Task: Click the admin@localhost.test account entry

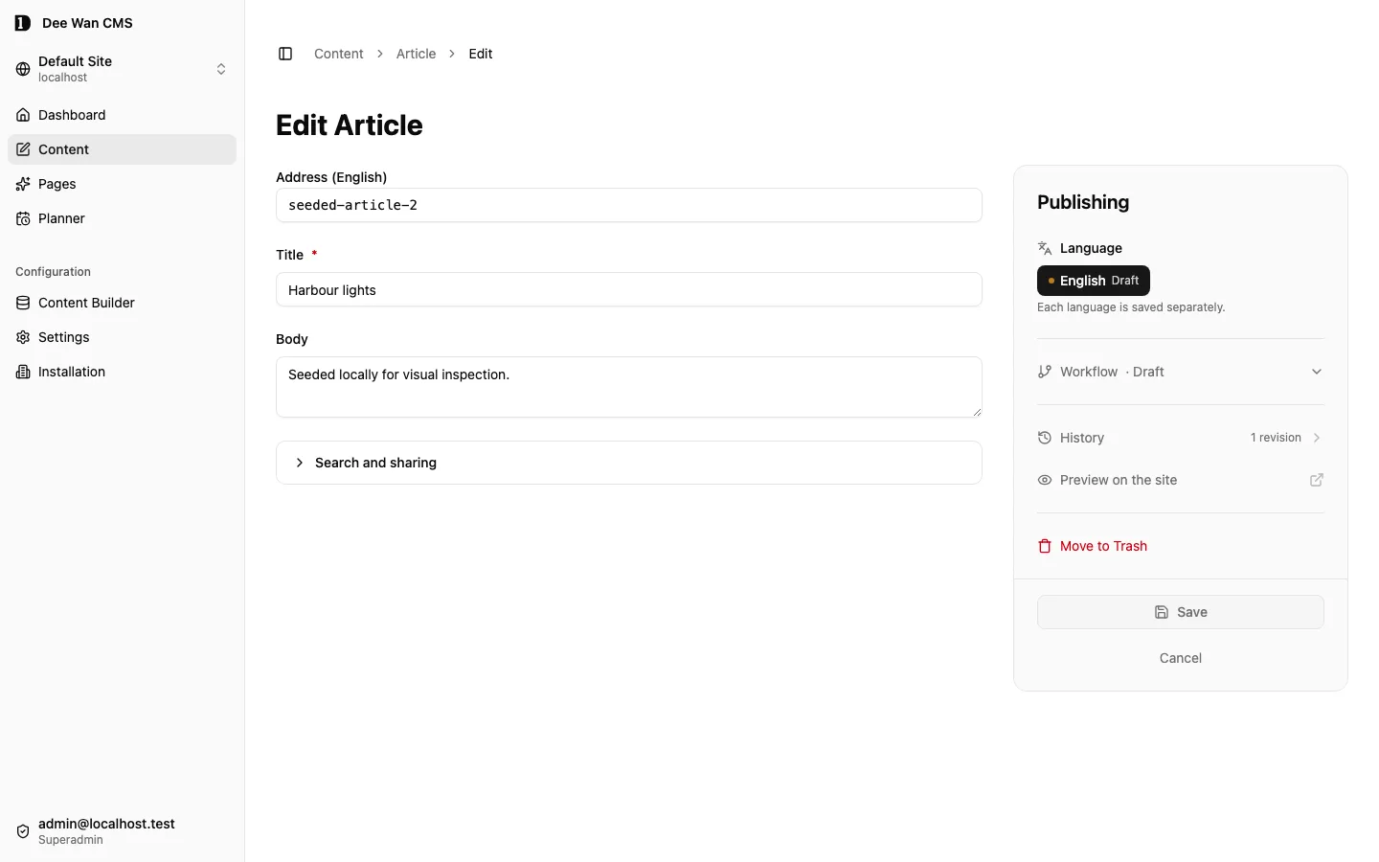Action: pyautogui.click(x=122, y=831)
